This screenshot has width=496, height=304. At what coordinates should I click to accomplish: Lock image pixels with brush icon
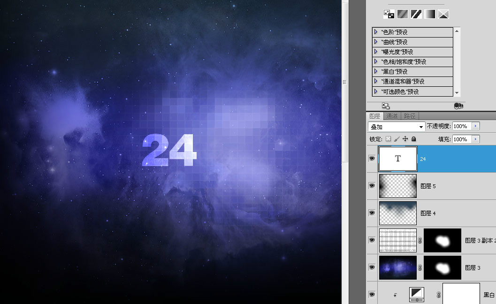pos(397,139)
